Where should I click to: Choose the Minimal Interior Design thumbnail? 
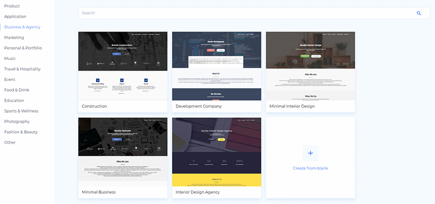point(310,66)
